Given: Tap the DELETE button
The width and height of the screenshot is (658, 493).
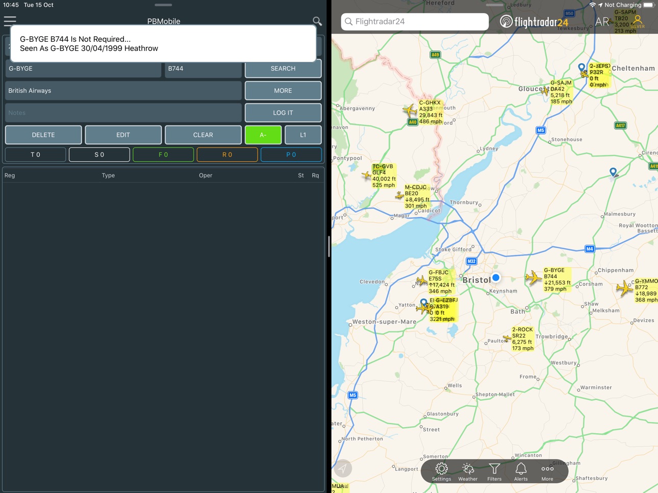Looking at the screenshot, I should (43, 135).
